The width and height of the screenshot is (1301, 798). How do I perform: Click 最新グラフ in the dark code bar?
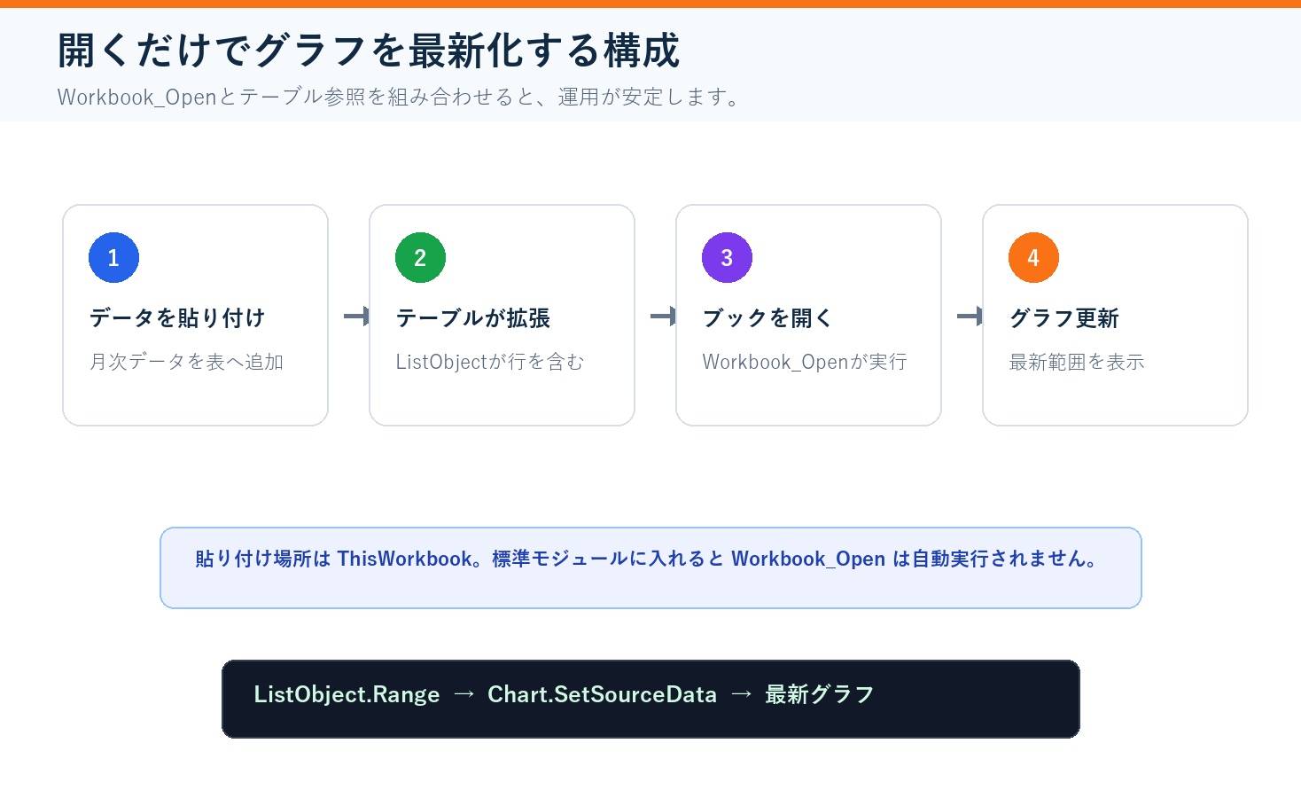click(x=820, y=694)
